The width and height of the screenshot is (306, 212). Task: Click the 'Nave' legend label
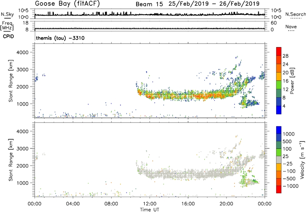[x=291, y=26]
